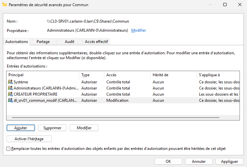Select the Système permission entry
Viewport: 247px width, 167px height.
pyautogui.click(x=123, y=82)
